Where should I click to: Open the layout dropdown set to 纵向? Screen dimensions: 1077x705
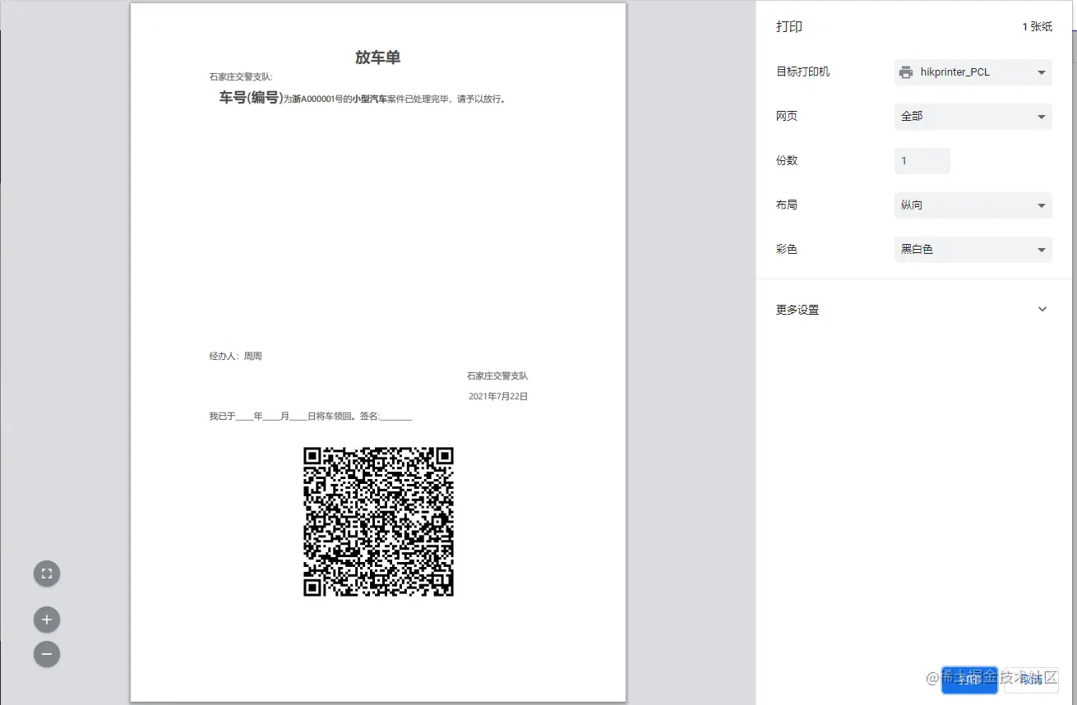pos(973,205)
